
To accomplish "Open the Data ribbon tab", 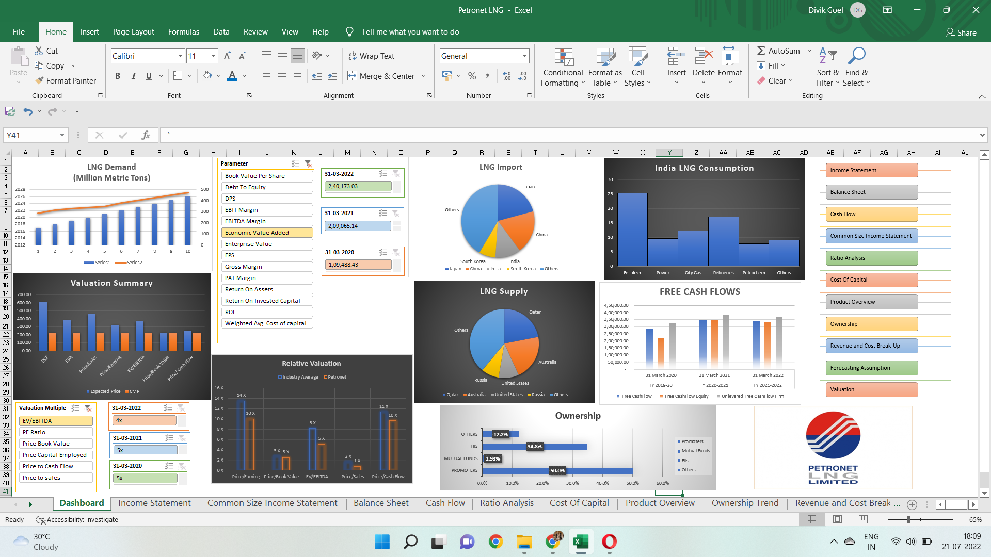I will 221,32.
